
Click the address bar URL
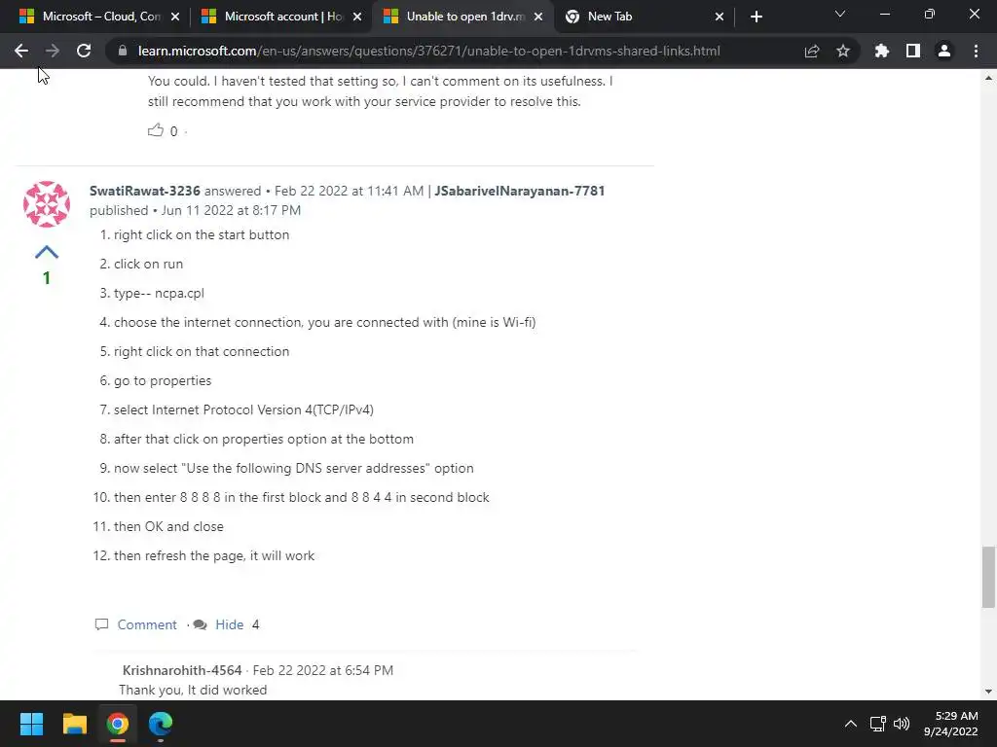429,51
